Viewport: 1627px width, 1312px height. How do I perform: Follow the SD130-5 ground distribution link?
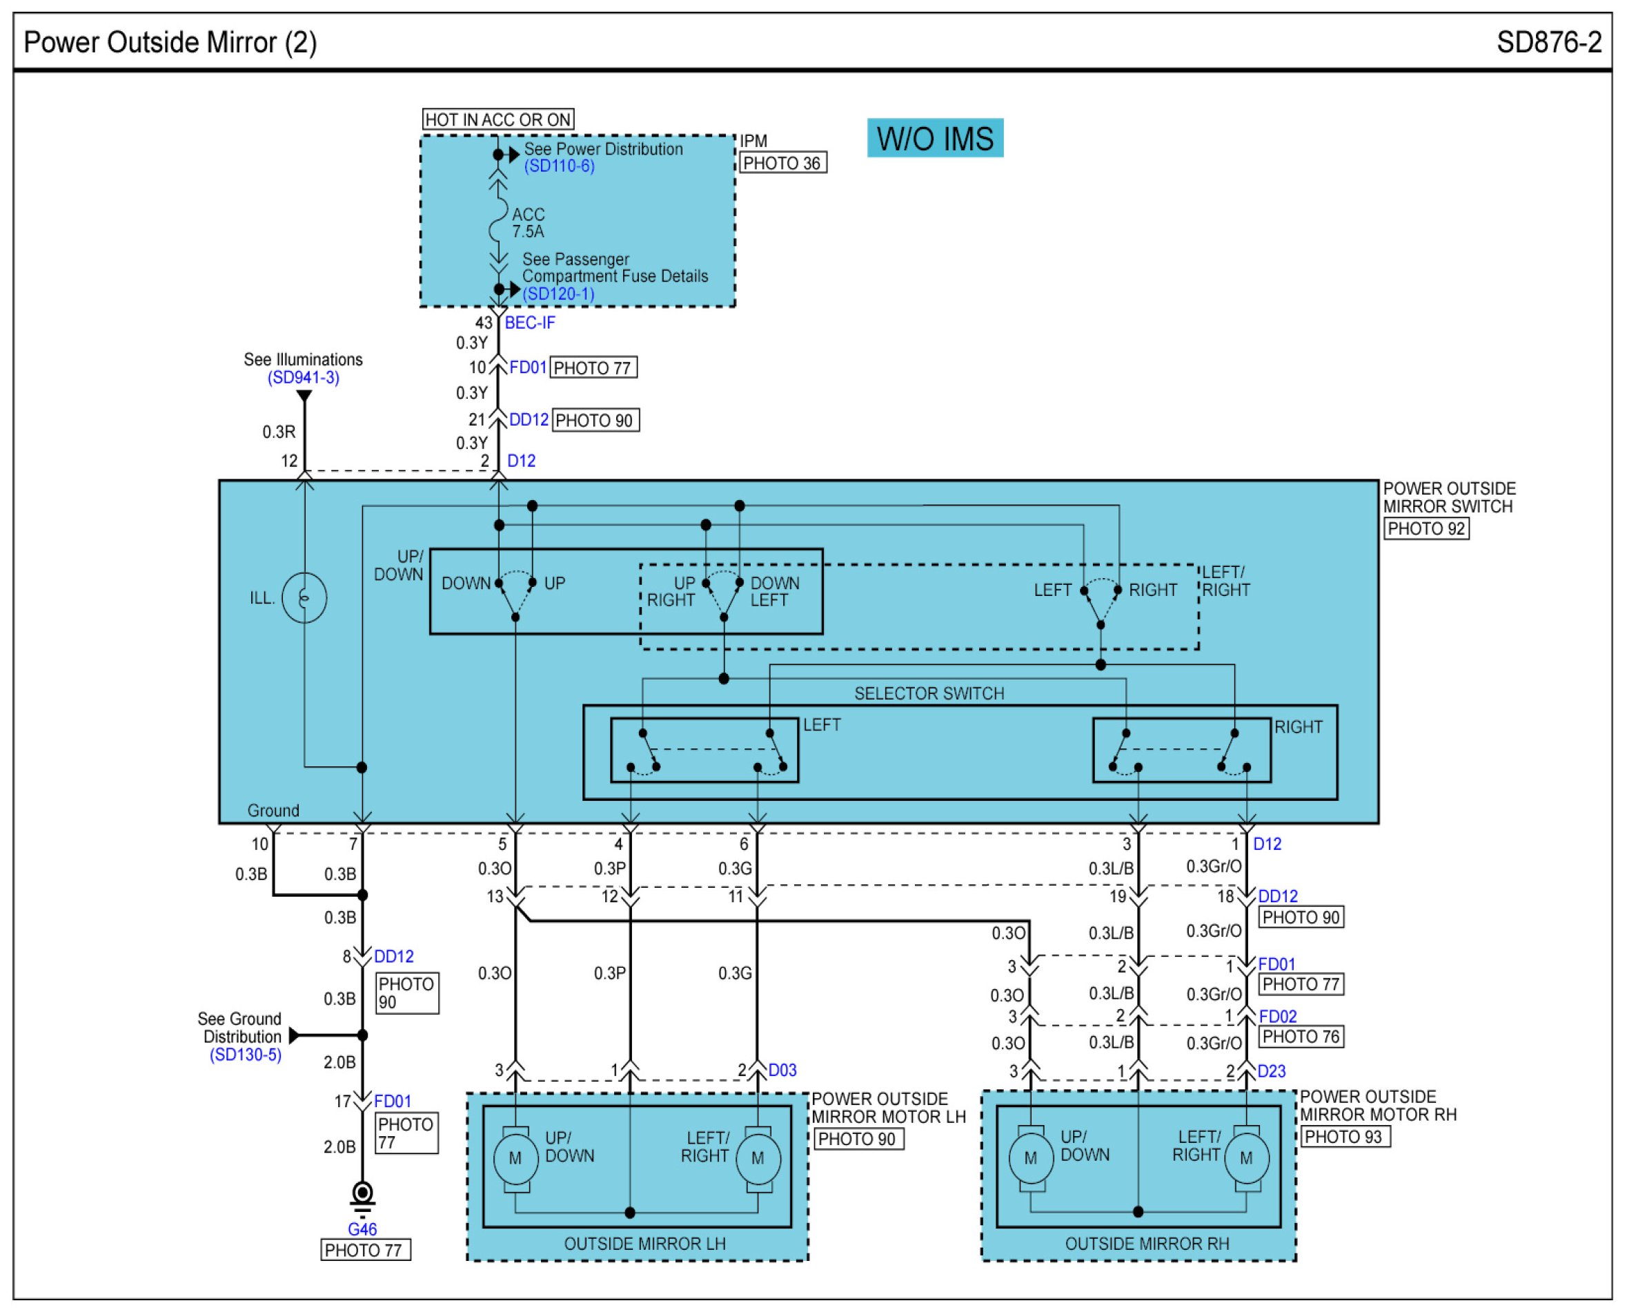[x=245, y=1055]
